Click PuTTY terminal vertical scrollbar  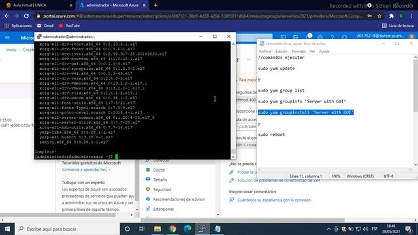tap(233, 101)
